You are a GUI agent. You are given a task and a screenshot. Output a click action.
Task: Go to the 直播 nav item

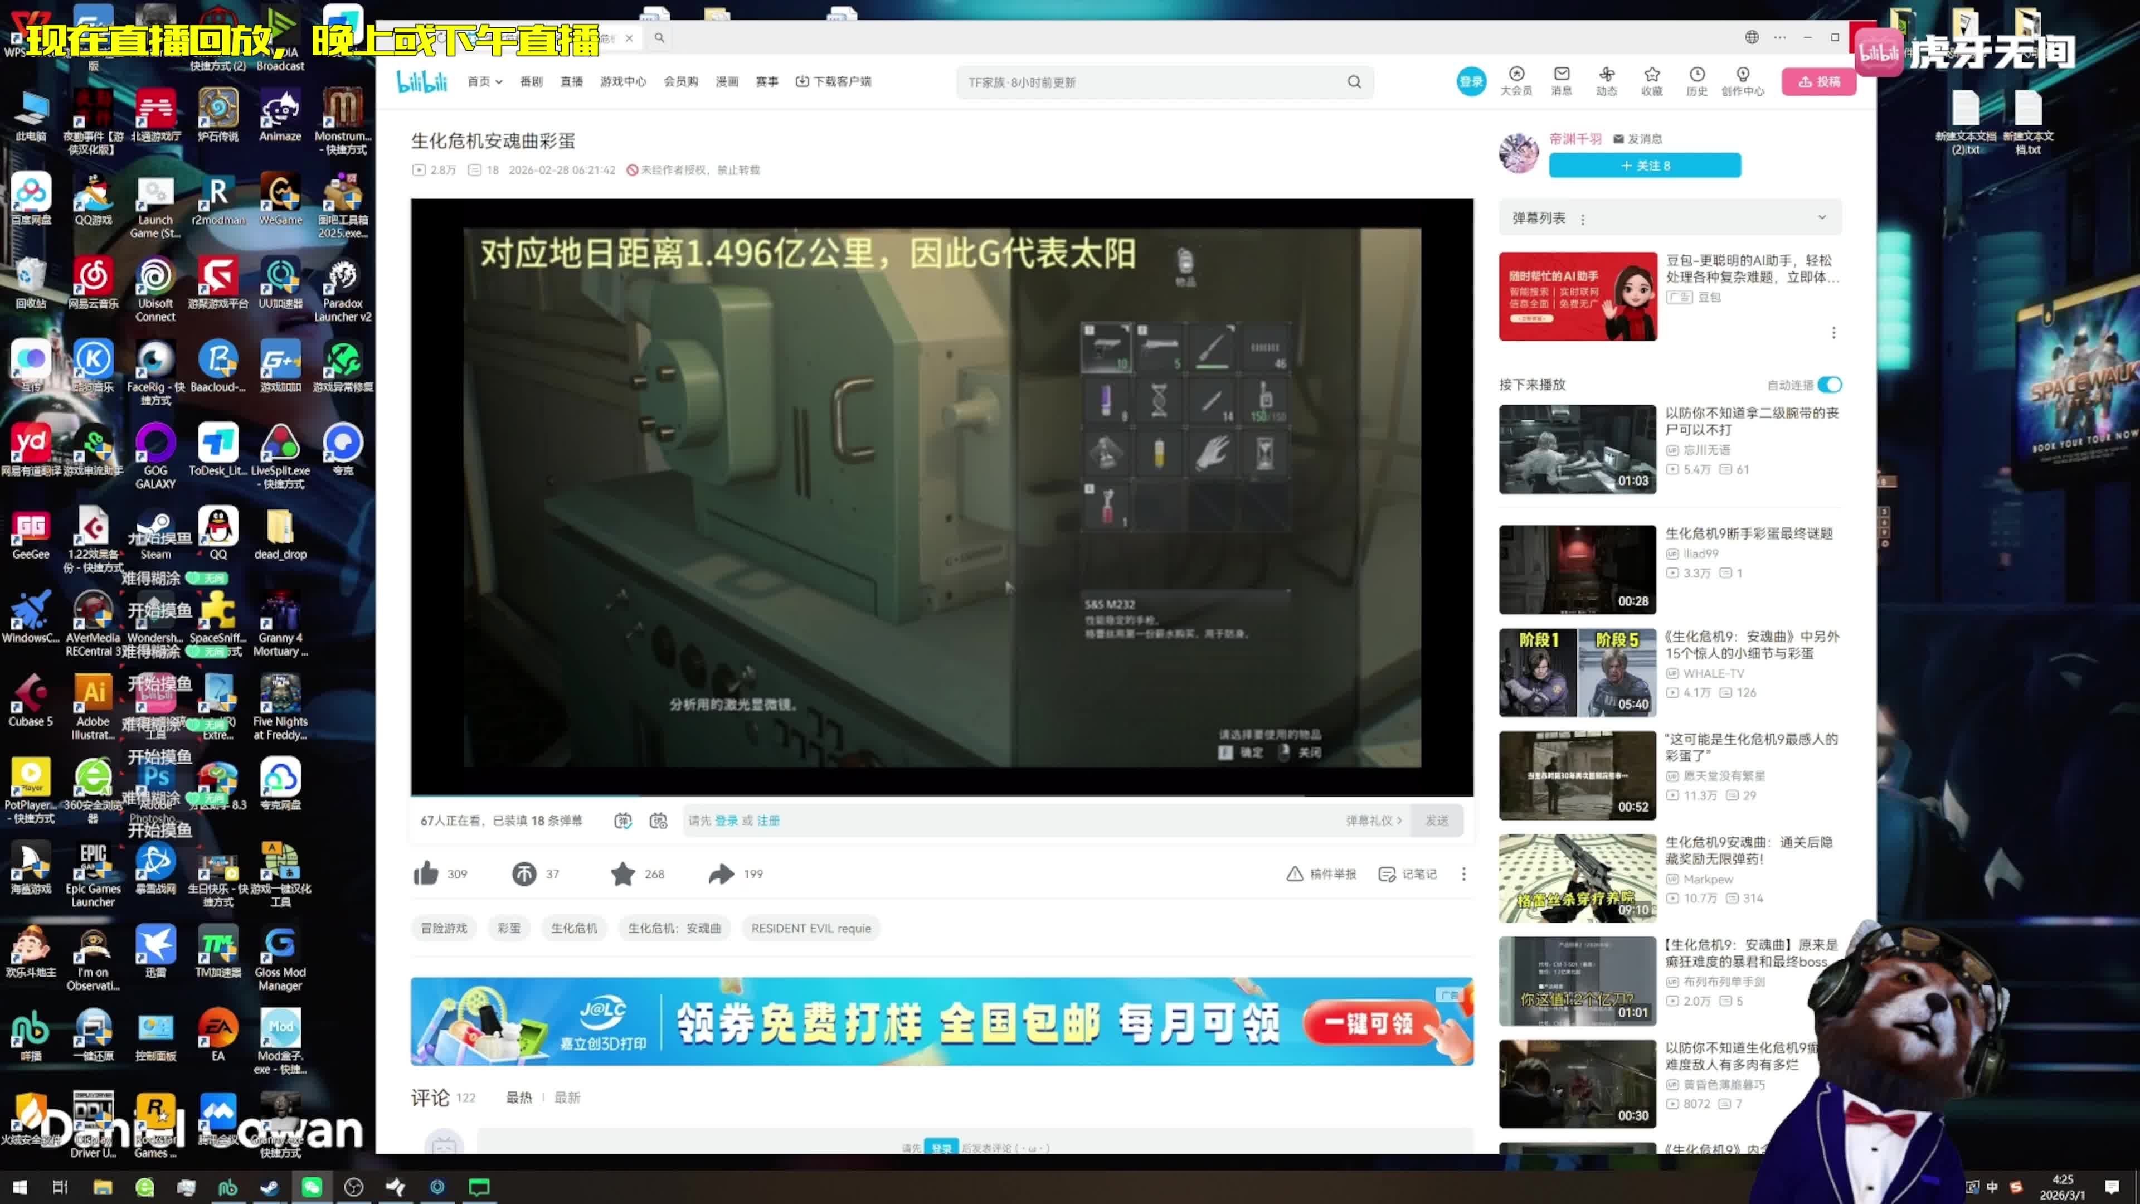coord(572,81)
